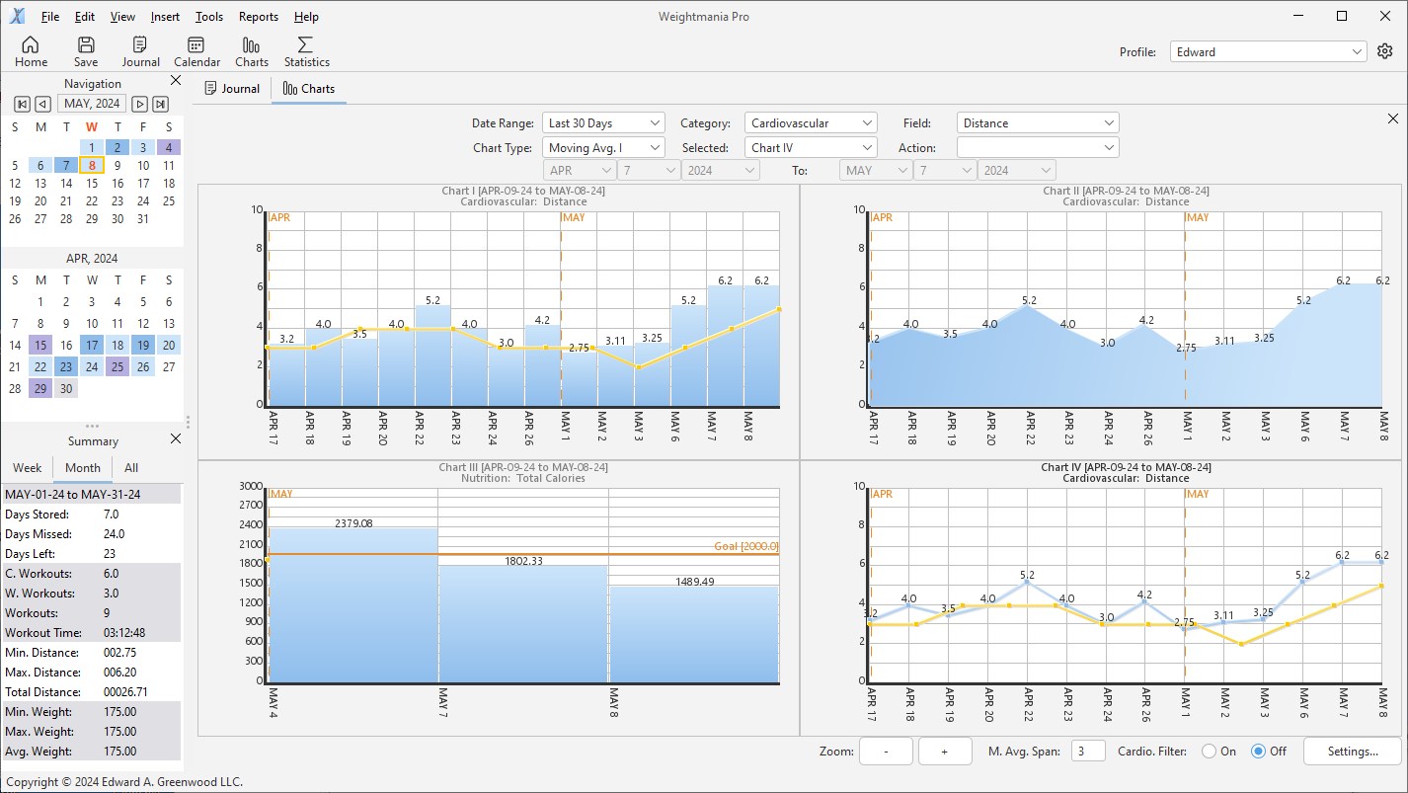
Task: Show the All summary tab
Action: [131, 468]
